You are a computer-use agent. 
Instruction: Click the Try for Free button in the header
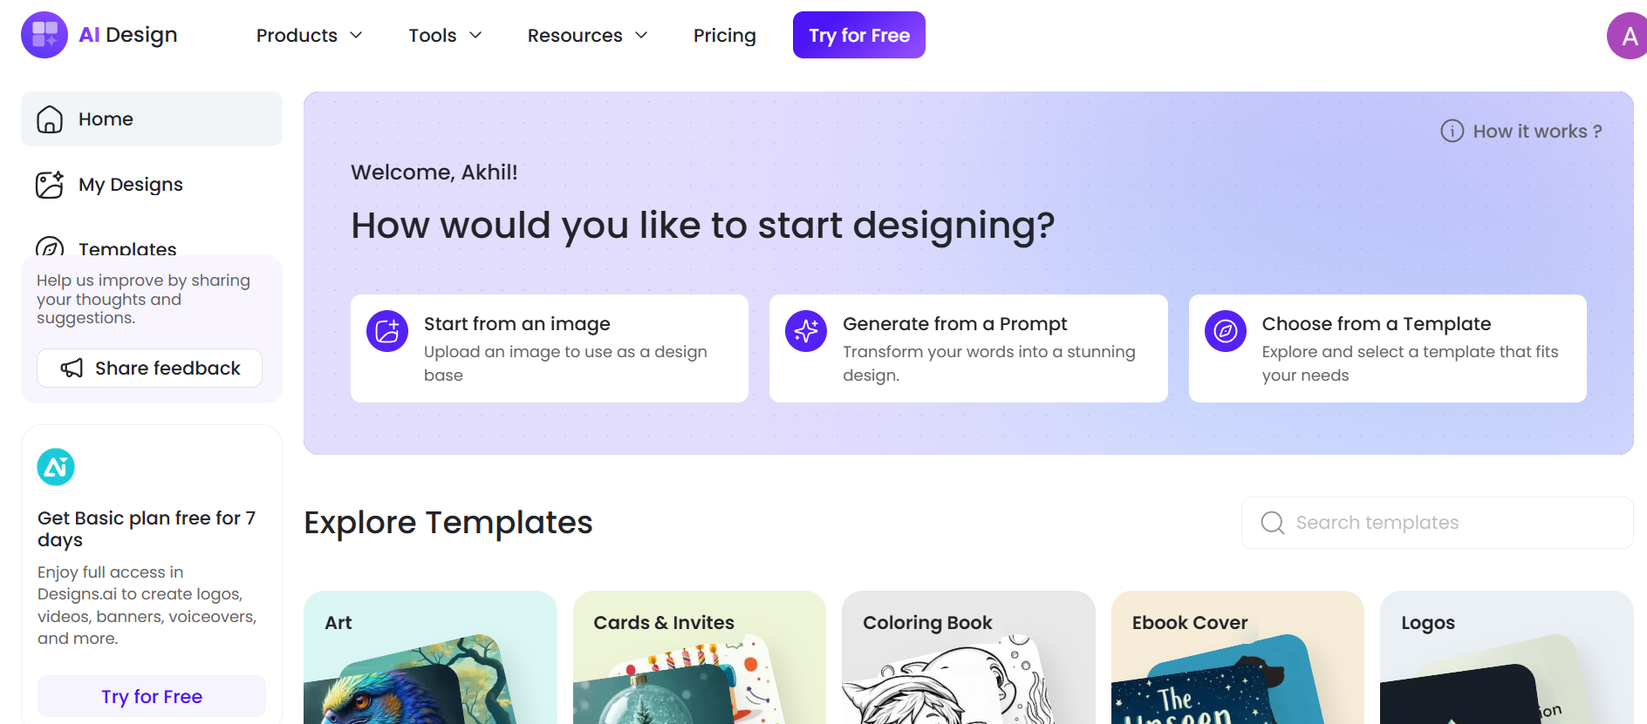pos(858,35)
